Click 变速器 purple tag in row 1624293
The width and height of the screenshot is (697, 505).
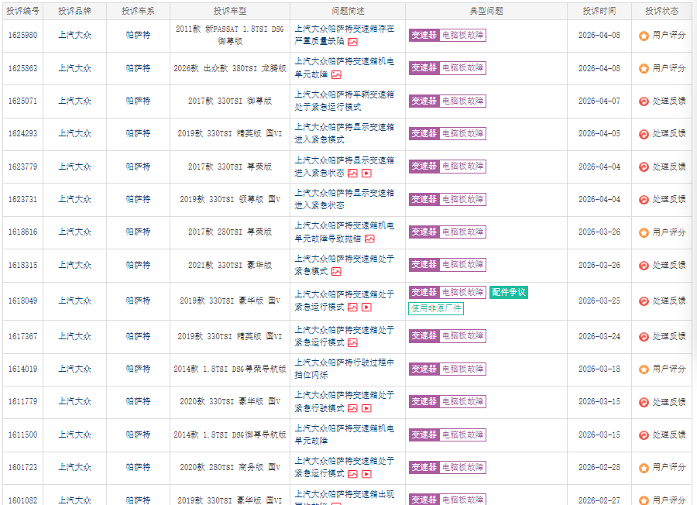(x=424, y=134)
